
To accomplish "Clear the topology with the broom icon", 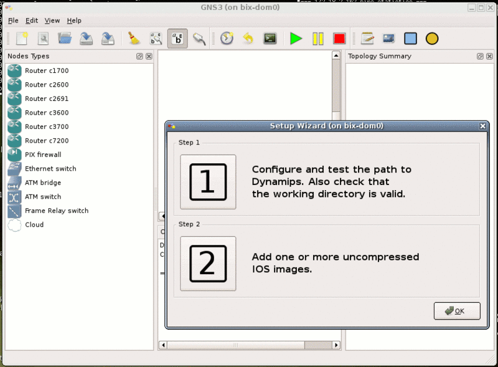I will (x=133, y=38).
